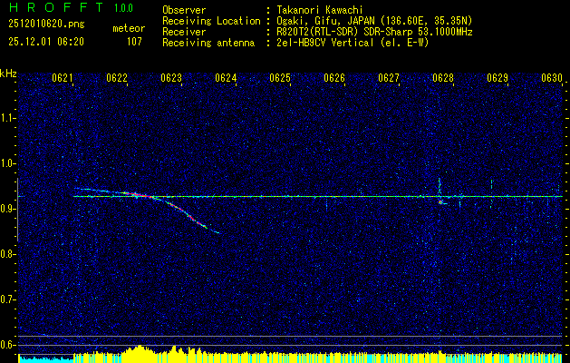Click the meteor count value 107
The image size is (570, 363).
[x=134, y=42]
